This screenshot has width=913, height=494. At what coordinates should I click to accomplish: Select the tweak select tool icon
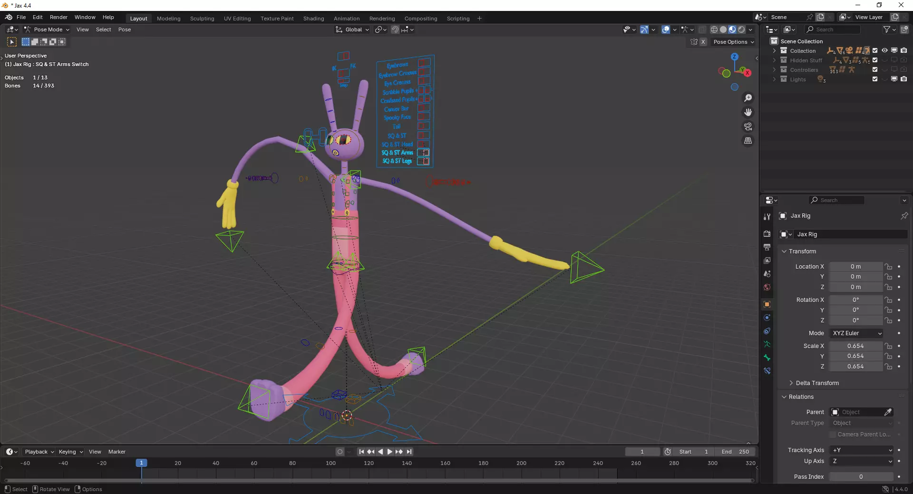(x=12, y=42)
